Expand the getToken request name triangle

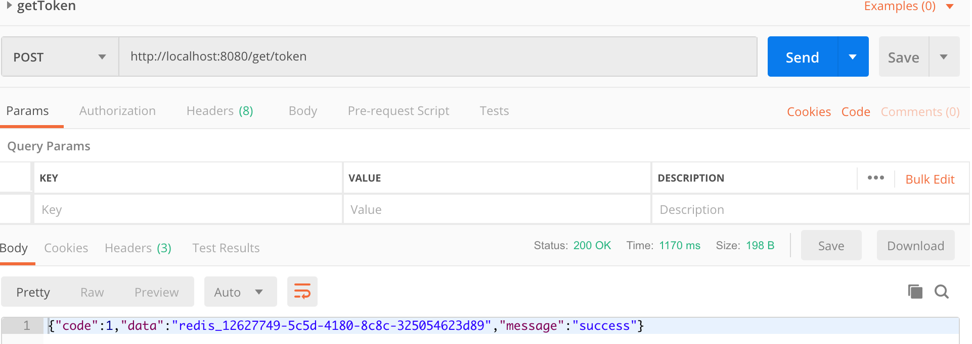(9, 6)
